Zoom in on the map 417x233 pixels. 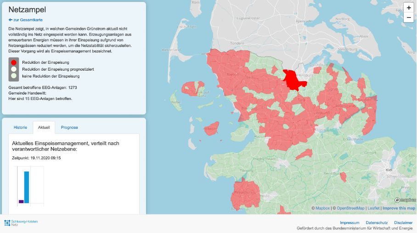[408, 7]
